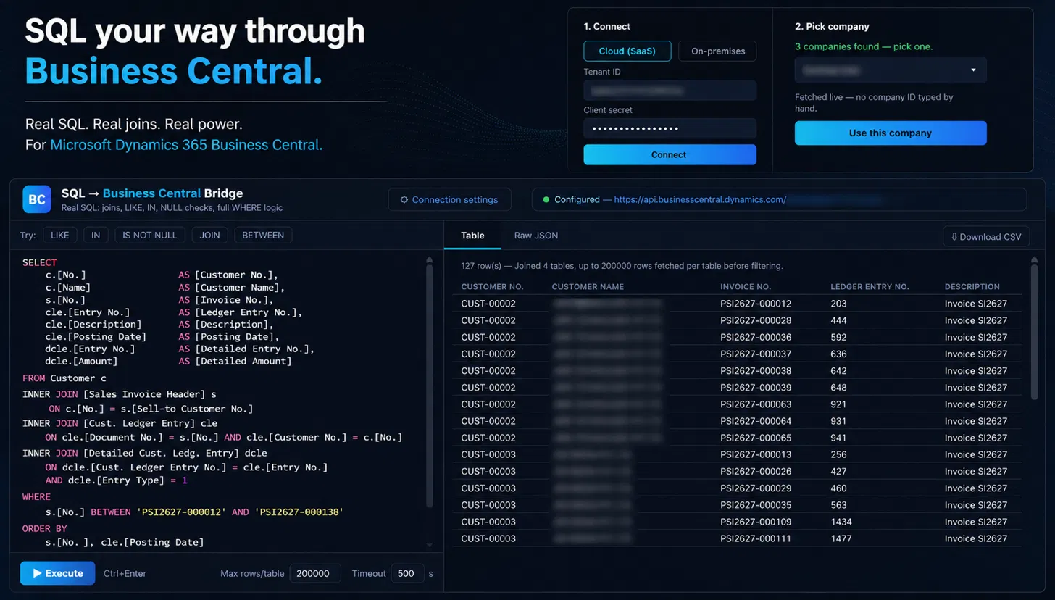
Task: Click ledger entry number 203
Action: (x=838, y=304)
